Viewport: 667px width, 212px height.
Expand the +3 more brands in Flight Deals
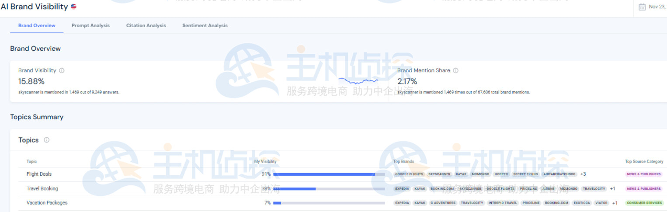click(x=583, y=174)
